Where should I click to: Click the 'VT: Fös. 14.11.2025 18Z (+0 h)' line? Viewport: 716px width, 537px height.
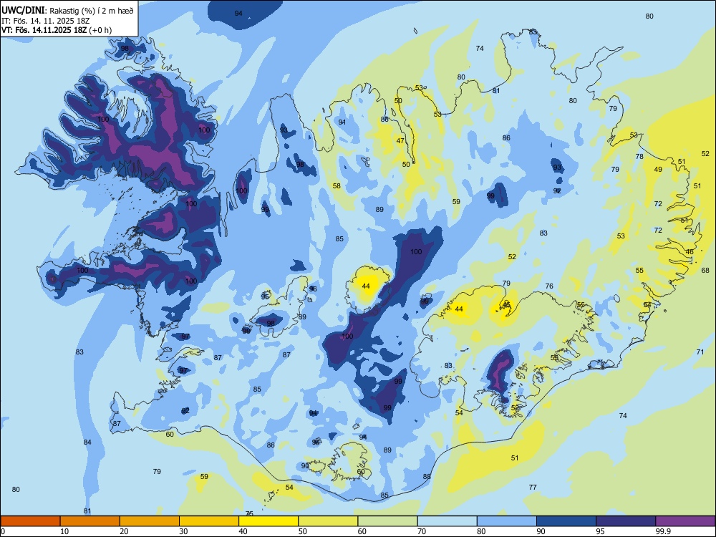pos(56,30)
